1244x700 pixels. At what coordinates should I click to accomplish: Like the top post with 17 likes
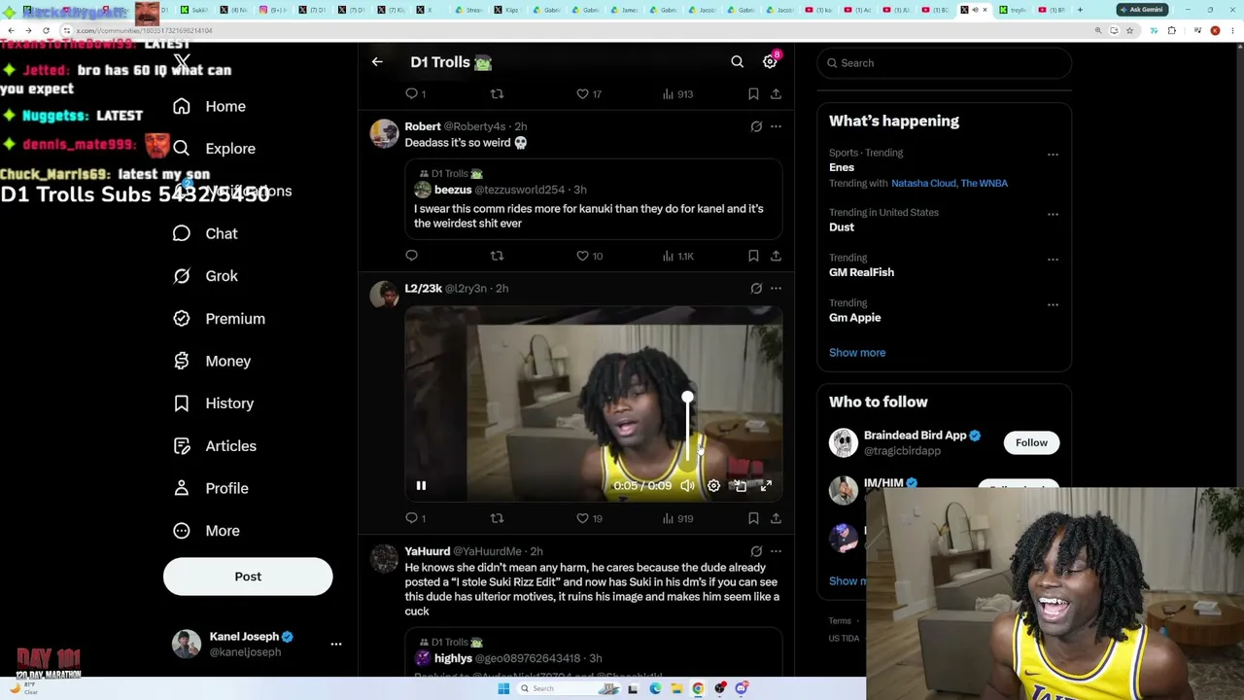click(589, 94)
